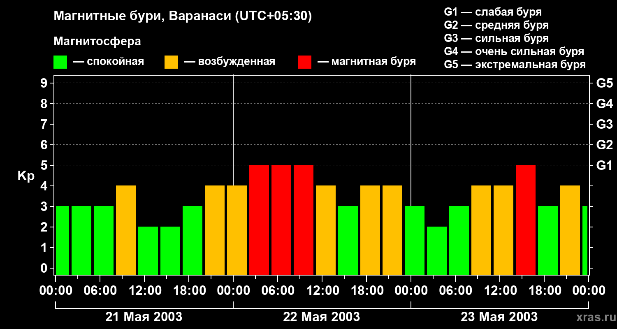The height and width of the screenshot is (329, 617).
Task: Click the orange bar spanning 12:00 on 22 May
Action: [x=326, y=230]
